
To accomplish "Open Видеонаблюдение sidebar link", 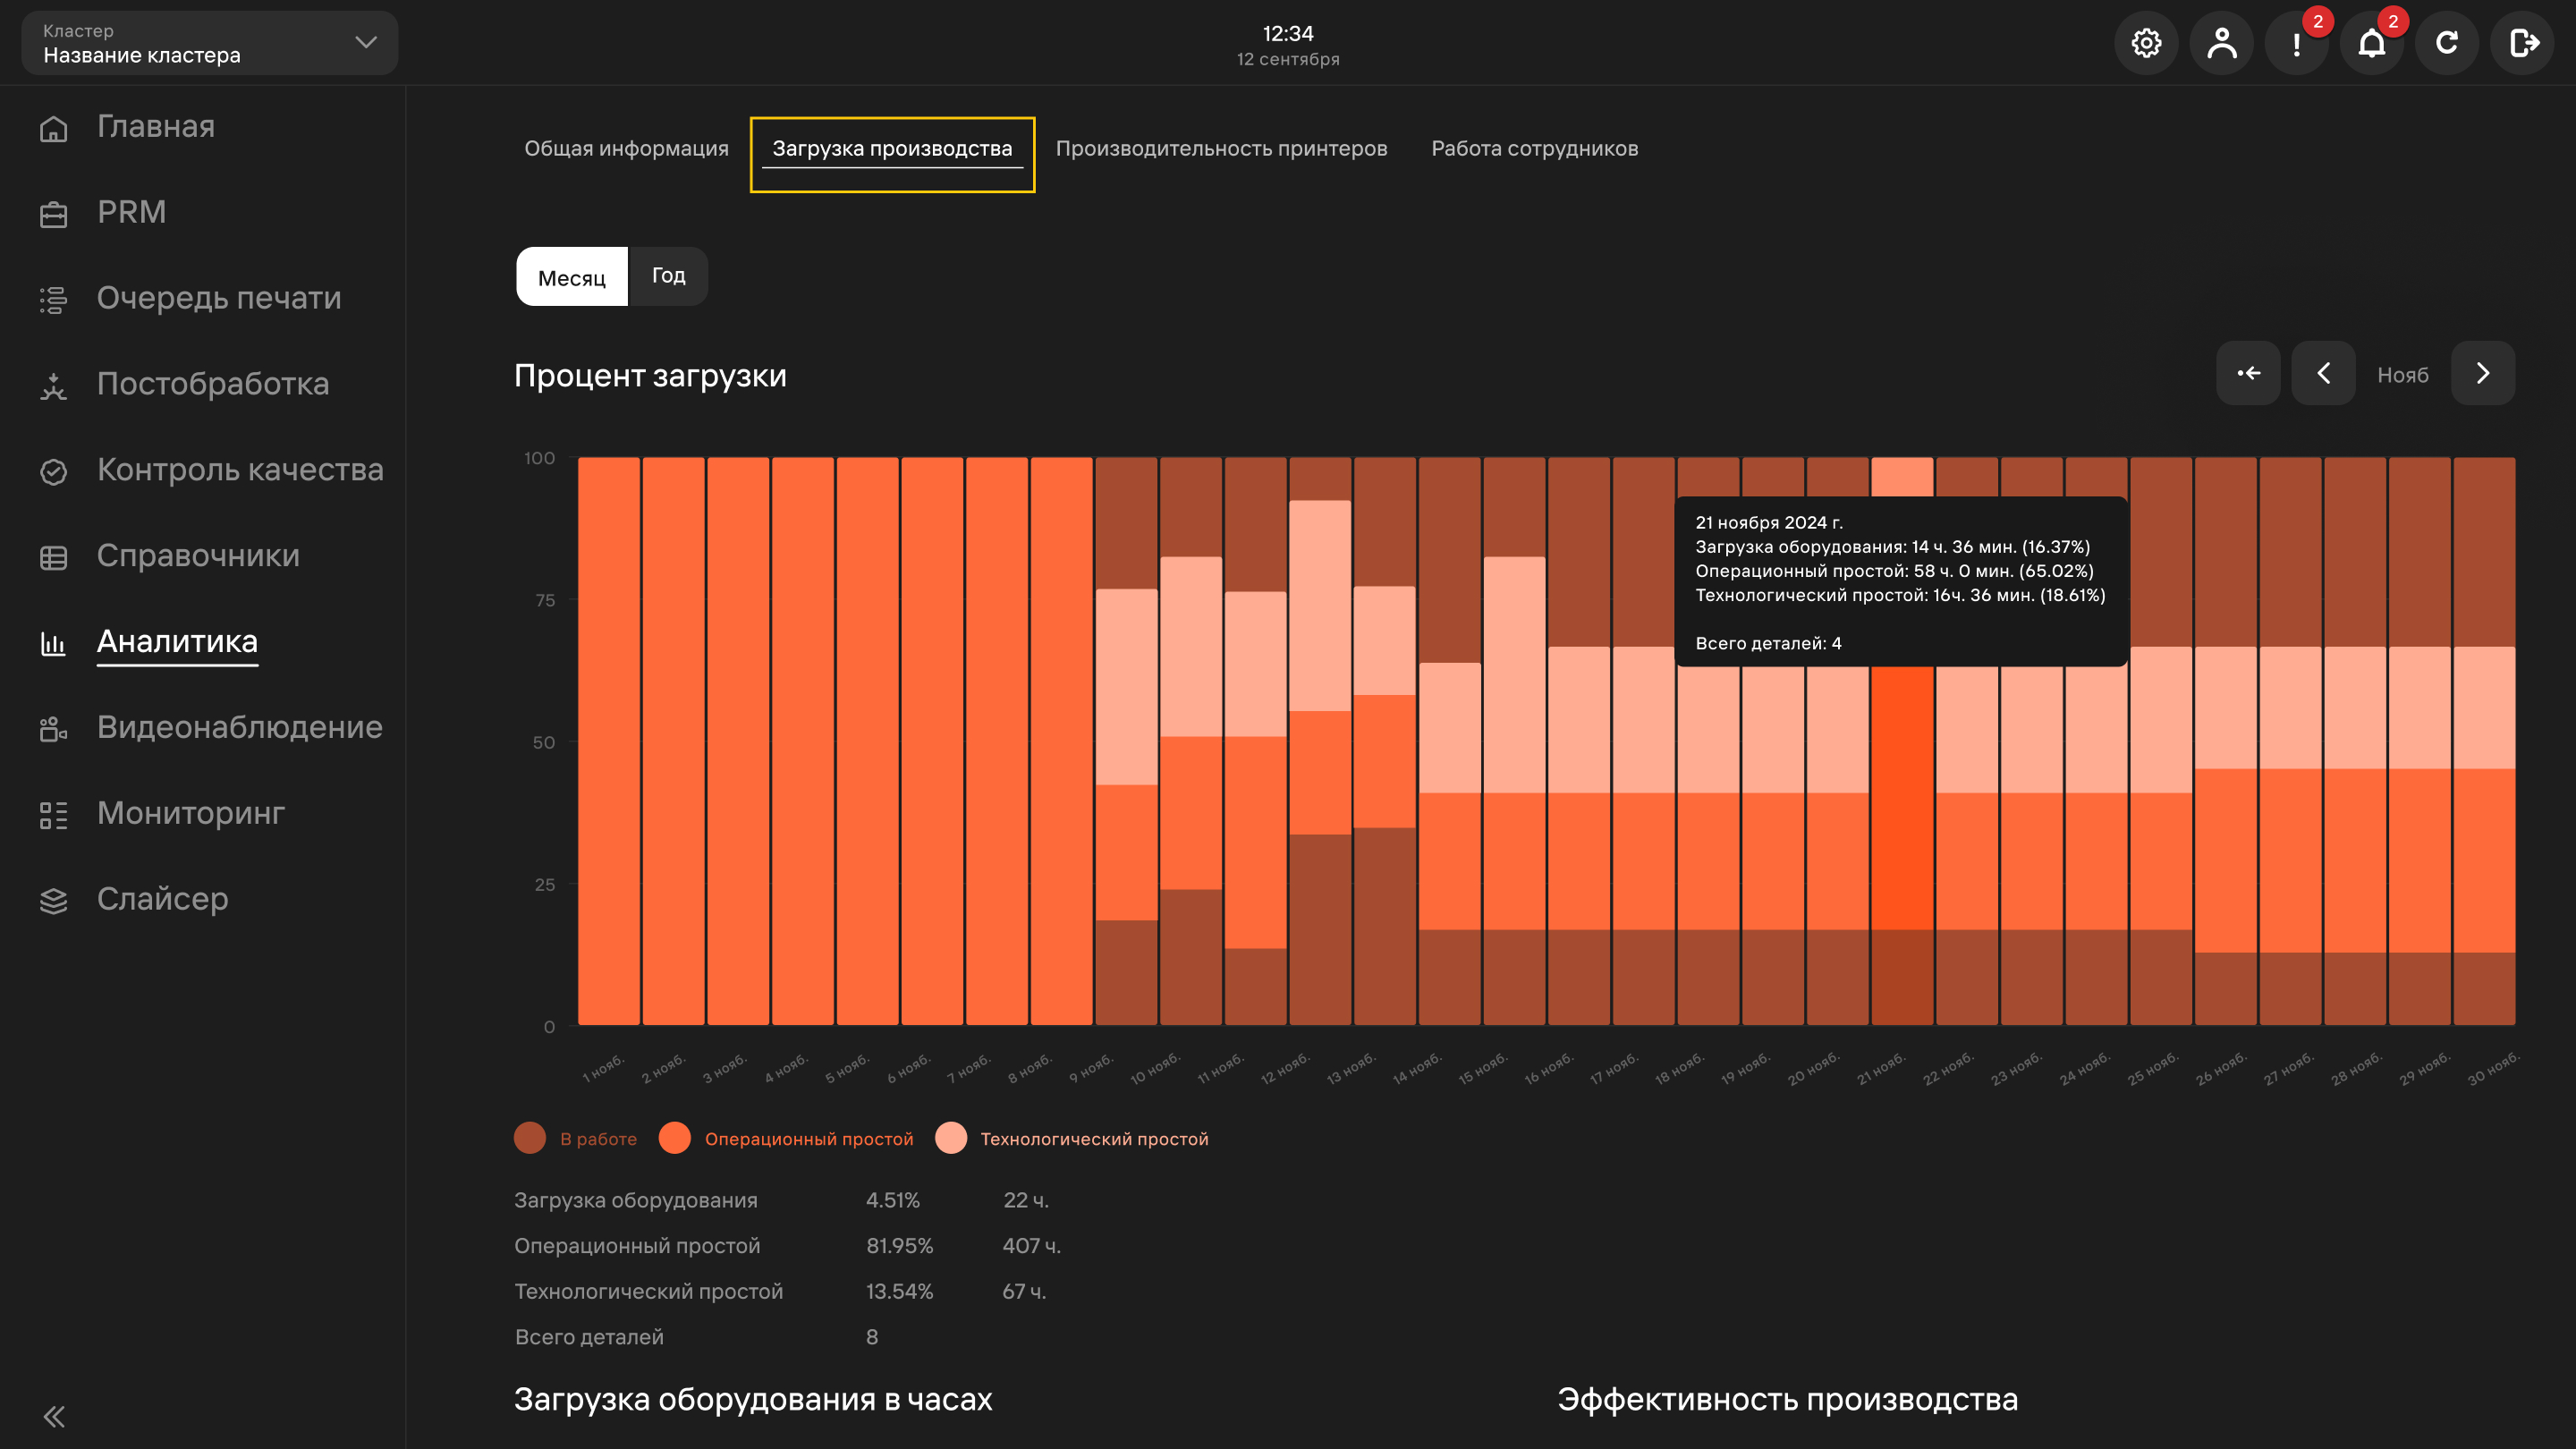I will (x=240, y=727).
